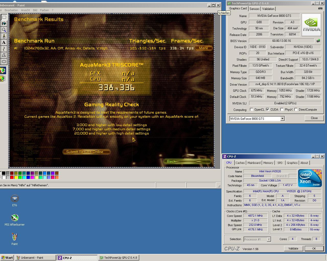Pick the magenta color swatch
327x261 pixels.
(x=32, y=177)
